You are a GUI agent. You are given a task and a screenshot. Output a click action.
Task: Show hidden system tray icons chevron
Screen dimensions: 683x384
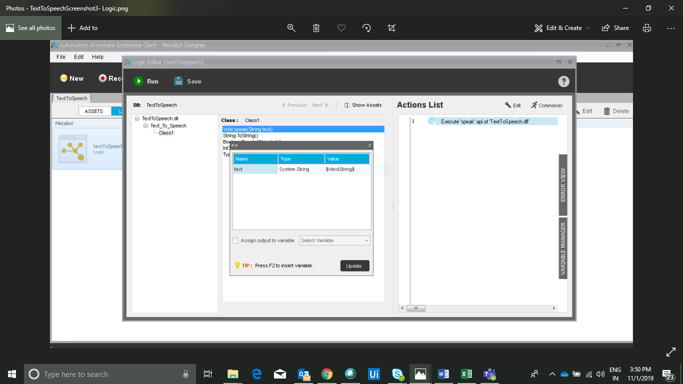(552, 374)
